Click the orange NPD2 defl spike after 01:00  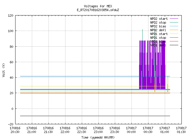(168, 84)
